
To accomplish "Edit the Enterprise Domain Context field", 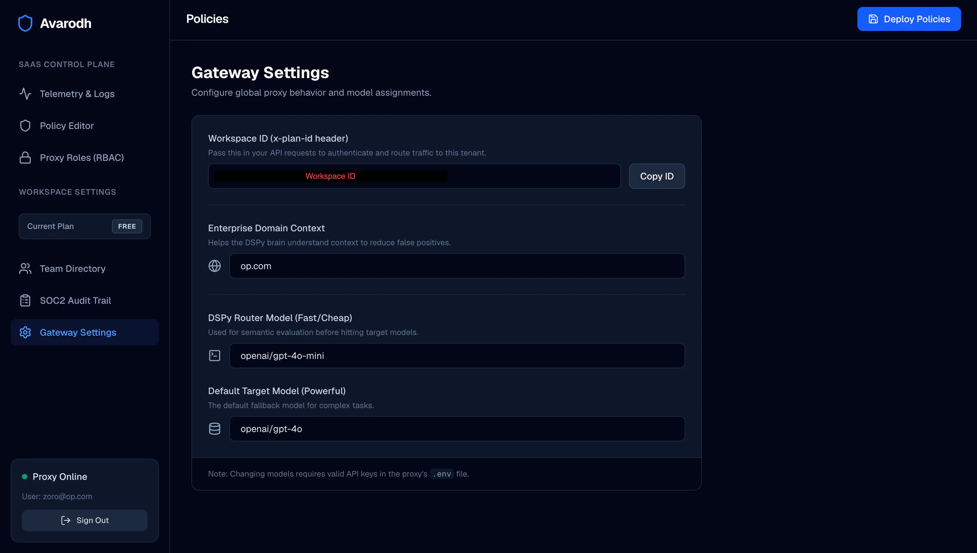I will pyautogui.click(x=457, y=266).
